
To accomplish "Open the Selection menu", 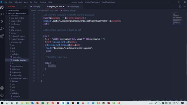I will 18,2.
